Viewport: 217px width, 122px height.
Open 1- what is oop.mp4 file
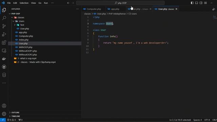coord(27,59)
